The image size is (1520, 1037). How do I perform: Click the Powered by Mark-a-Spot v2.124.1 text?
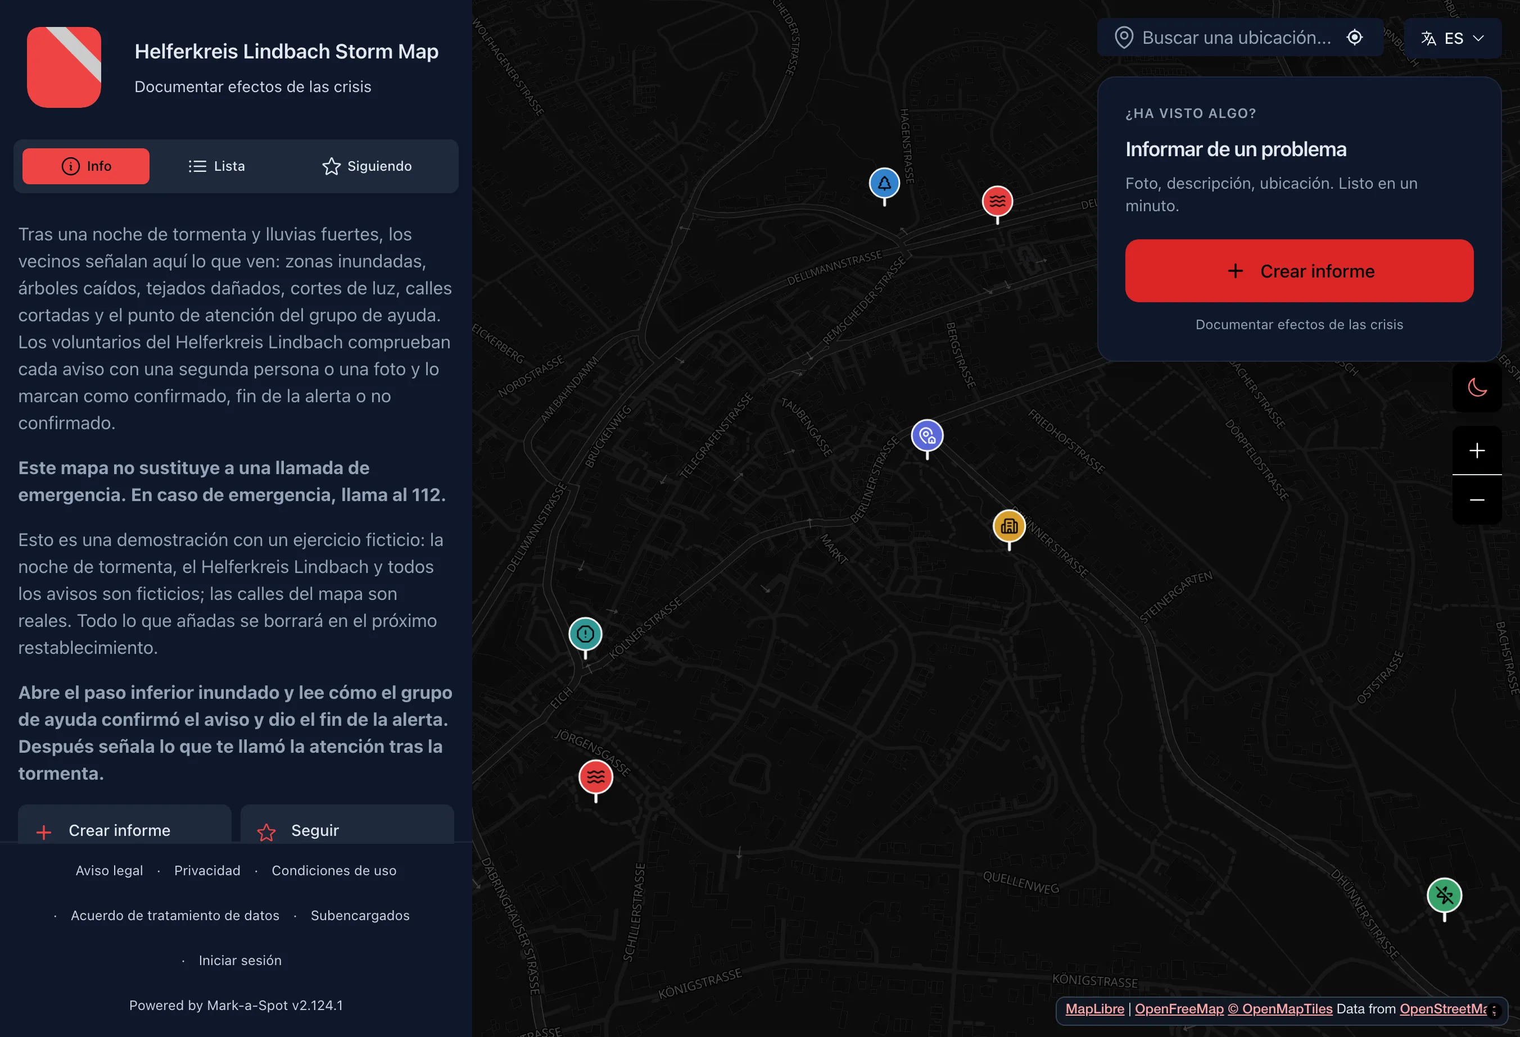(236, 1006)
